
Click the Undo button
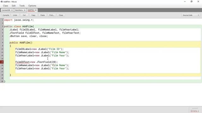15,15
